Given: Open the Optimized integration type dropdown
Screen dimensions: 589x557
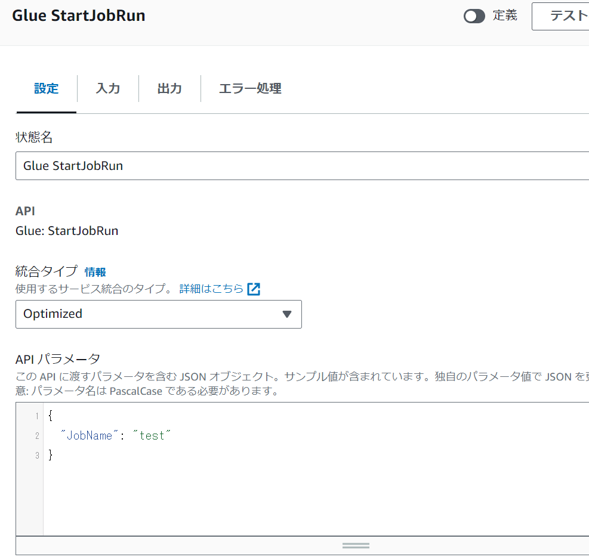Looking at the screenshot, I should click(x=159, y=314).
